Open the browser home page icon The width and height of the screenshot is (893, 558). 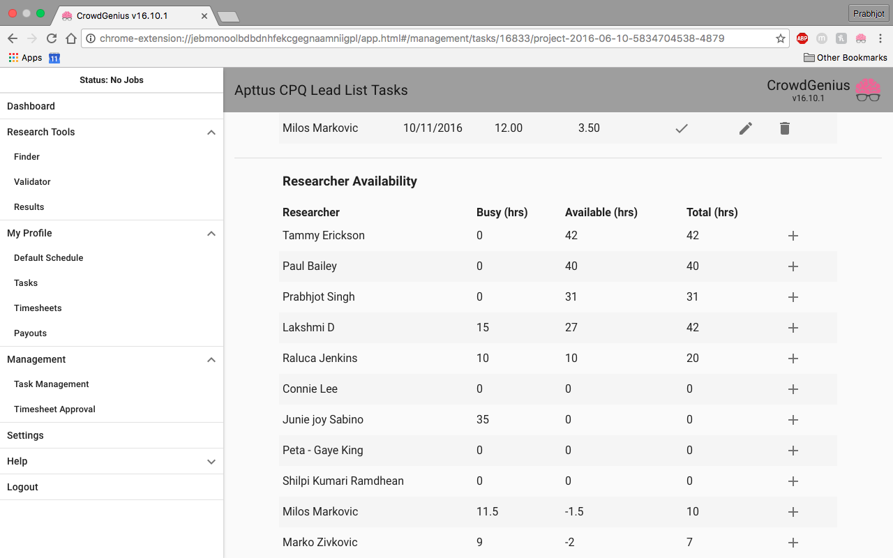pos(71,38)
